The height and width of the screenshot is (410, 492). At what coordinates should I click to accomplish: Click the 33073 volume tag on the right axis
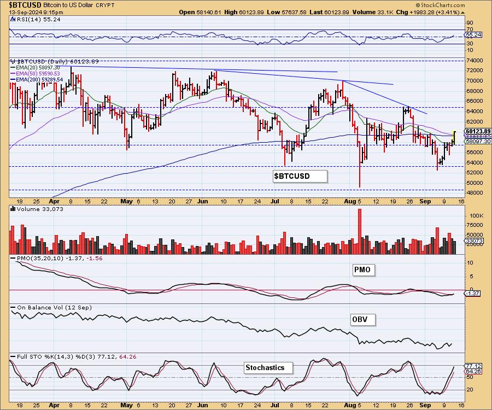click(474, 241)
